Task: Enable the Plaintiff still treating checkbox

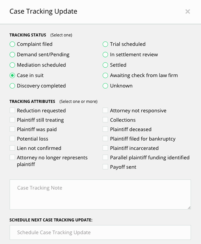Action: coord(12,120)
